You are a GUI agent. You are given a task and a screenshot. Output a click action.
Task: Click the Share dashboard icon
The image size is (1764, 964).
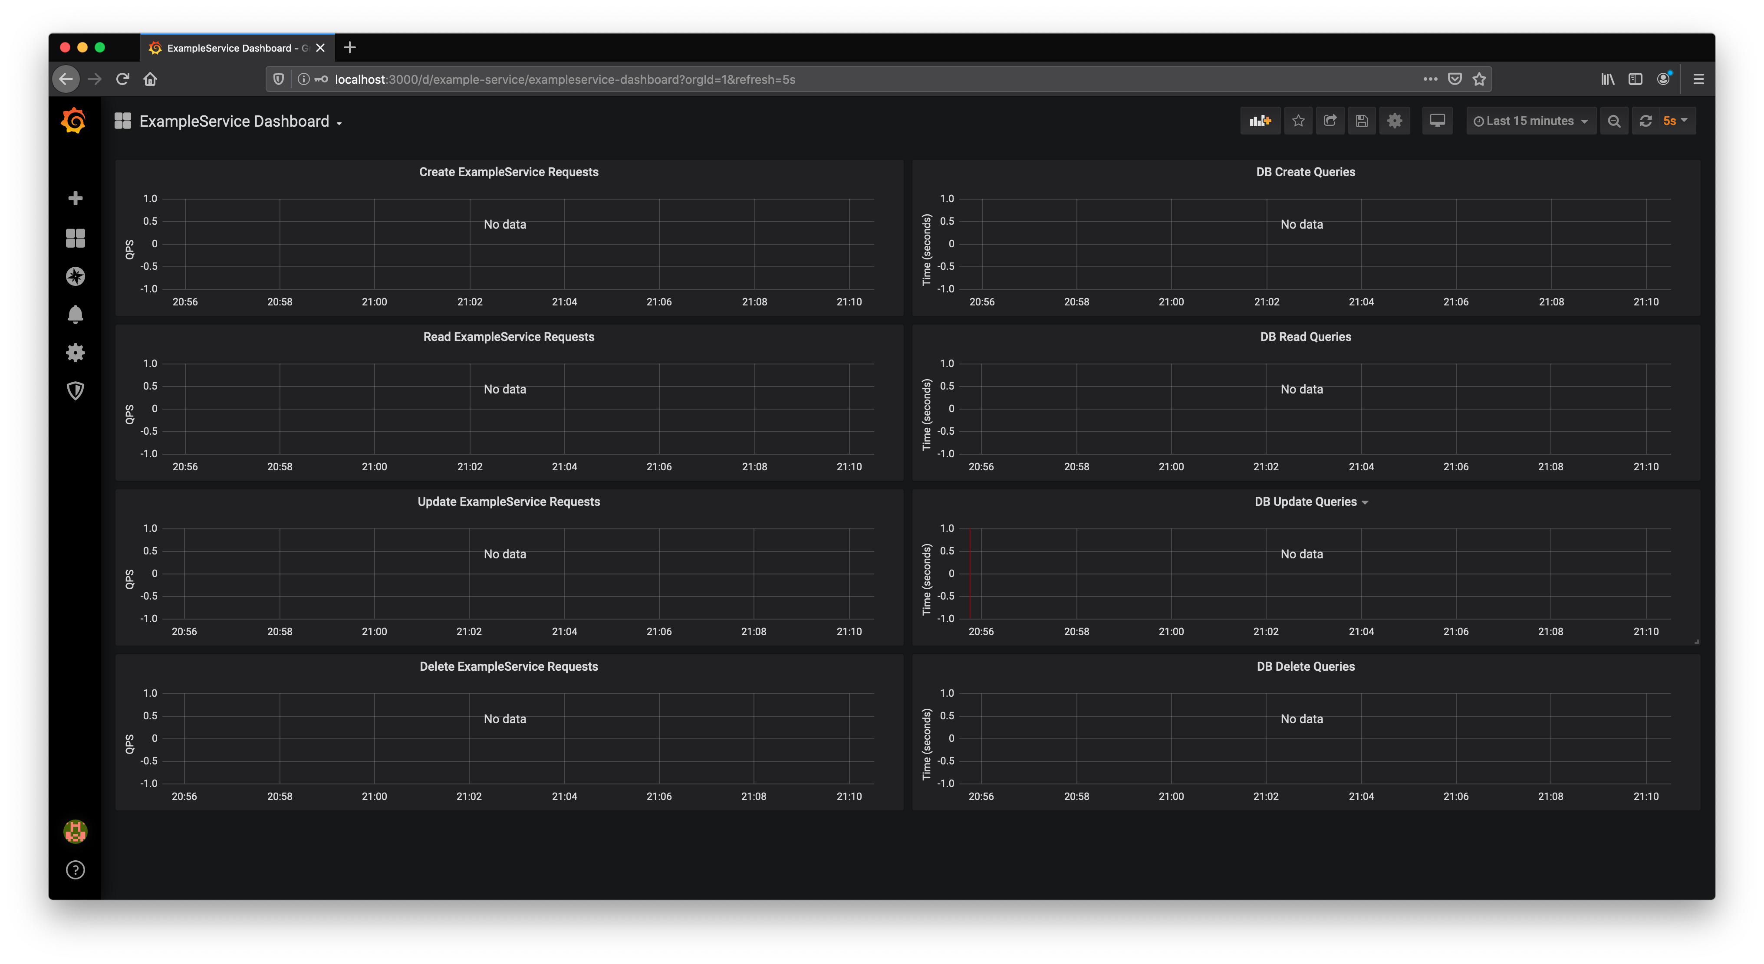1330,121
